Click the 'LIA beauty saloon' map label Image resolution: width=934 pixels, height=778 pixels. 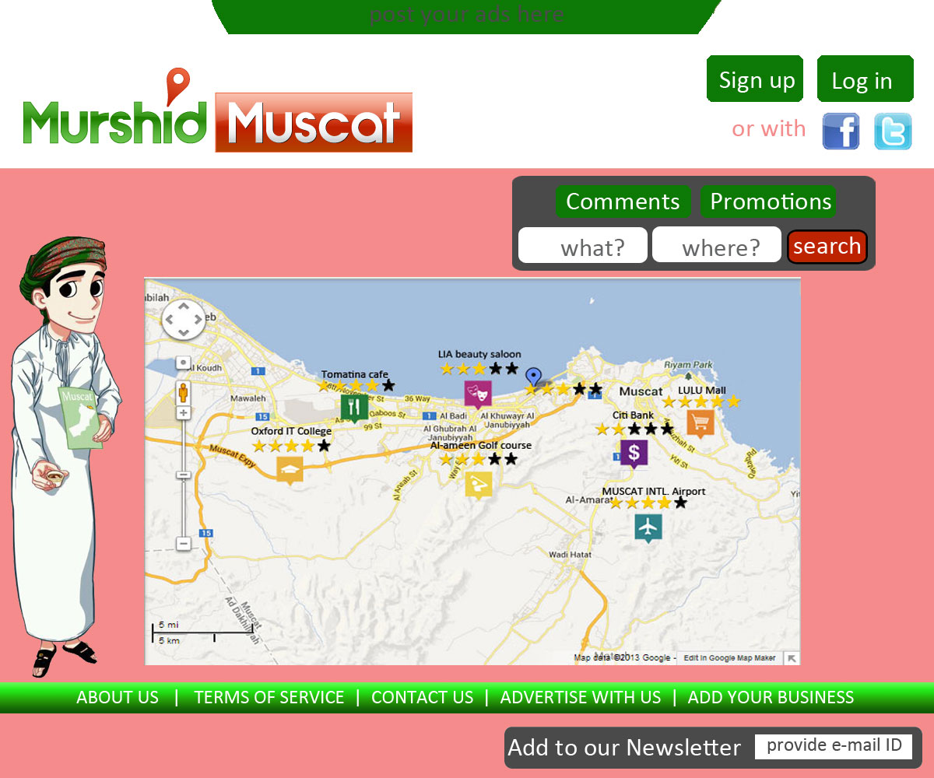[x=479, y=355]
